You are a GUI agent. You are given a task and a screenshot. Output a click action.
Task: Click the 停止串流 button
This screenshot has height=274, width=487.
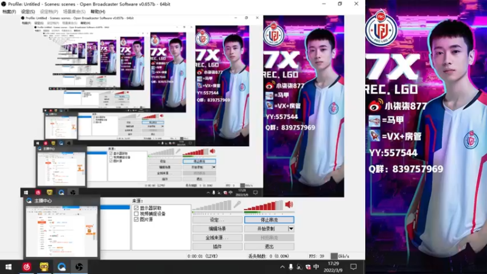click(269, 220)
